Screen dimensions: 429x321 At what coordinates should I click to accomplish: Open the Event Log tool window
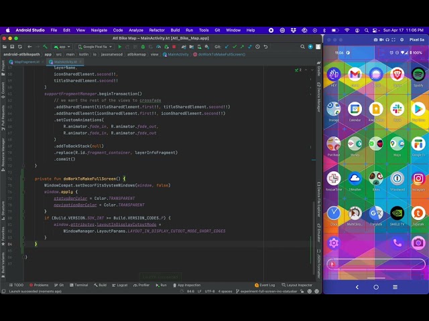point(265,285)
